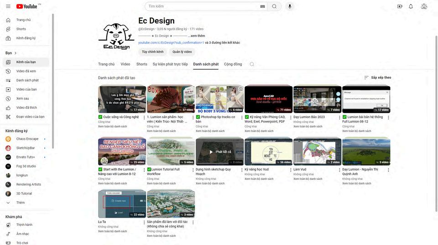Start voice search with microphone
The height and width of the screenshot is (245, 438).
290,6
